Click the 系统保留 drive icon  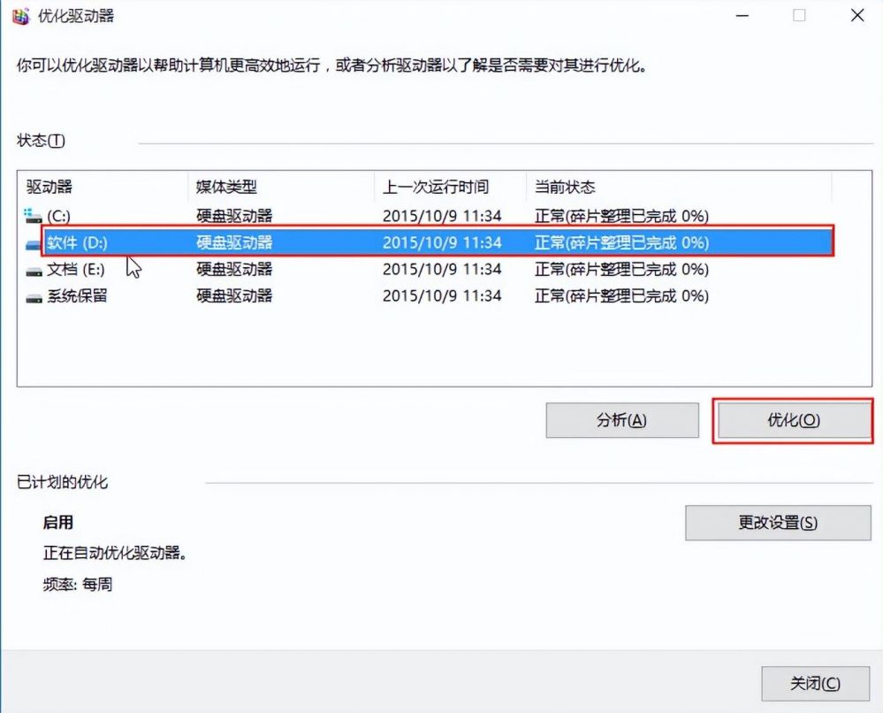(34, 297)
